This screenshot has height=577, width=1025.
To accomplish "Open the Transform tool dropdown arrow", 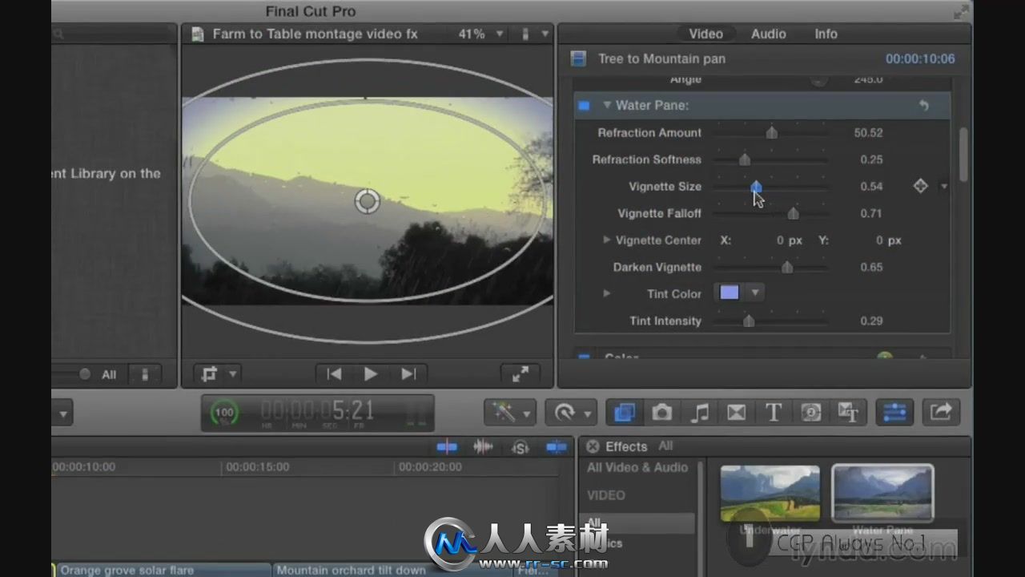I will pyautogui.click(x=233, y=374).
